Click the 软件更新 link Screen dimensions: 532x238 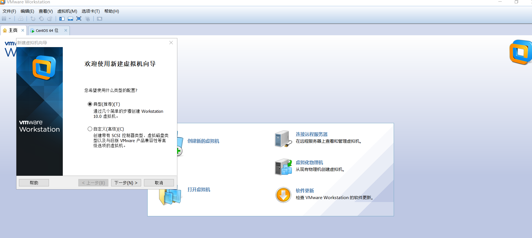305,191
